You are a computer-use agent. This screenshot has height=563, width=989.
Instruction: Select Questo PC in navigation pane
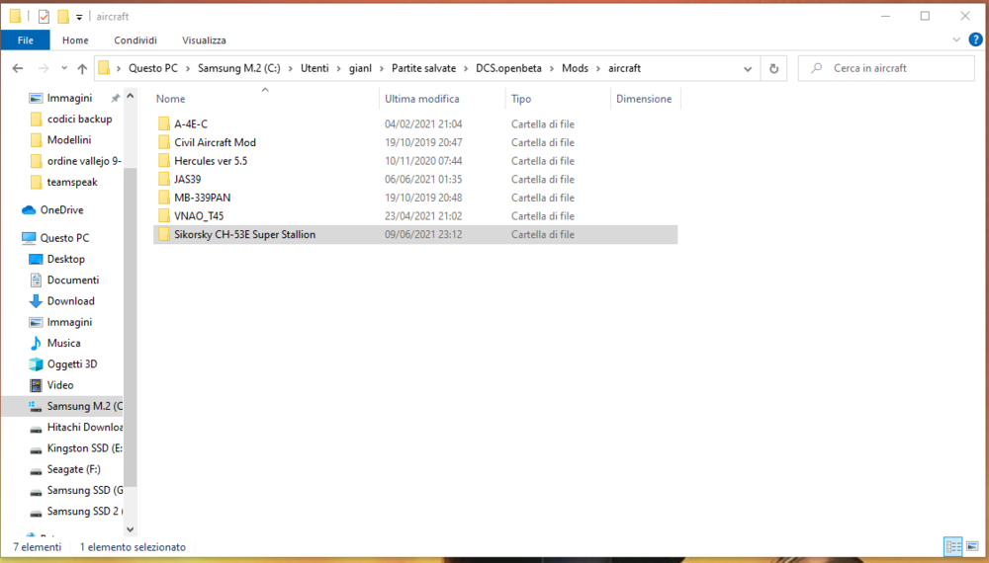click(x=64, y=238)
